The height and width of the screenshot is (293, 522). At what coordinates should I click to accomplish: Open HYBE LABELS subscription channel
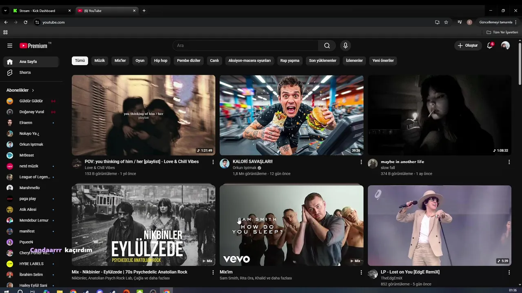pos(31,264)
